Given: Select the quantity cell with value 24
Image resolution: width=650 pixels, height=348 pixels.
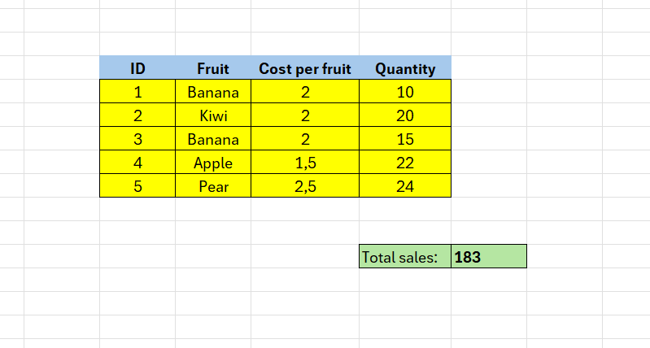Looking at the screenshot, I should (x=405, y=186).
